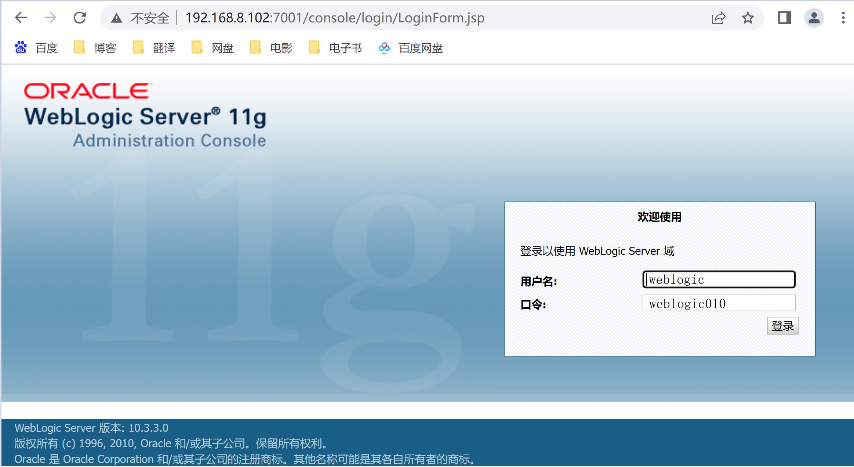Bookmark this page with star icon

point(748,18)
